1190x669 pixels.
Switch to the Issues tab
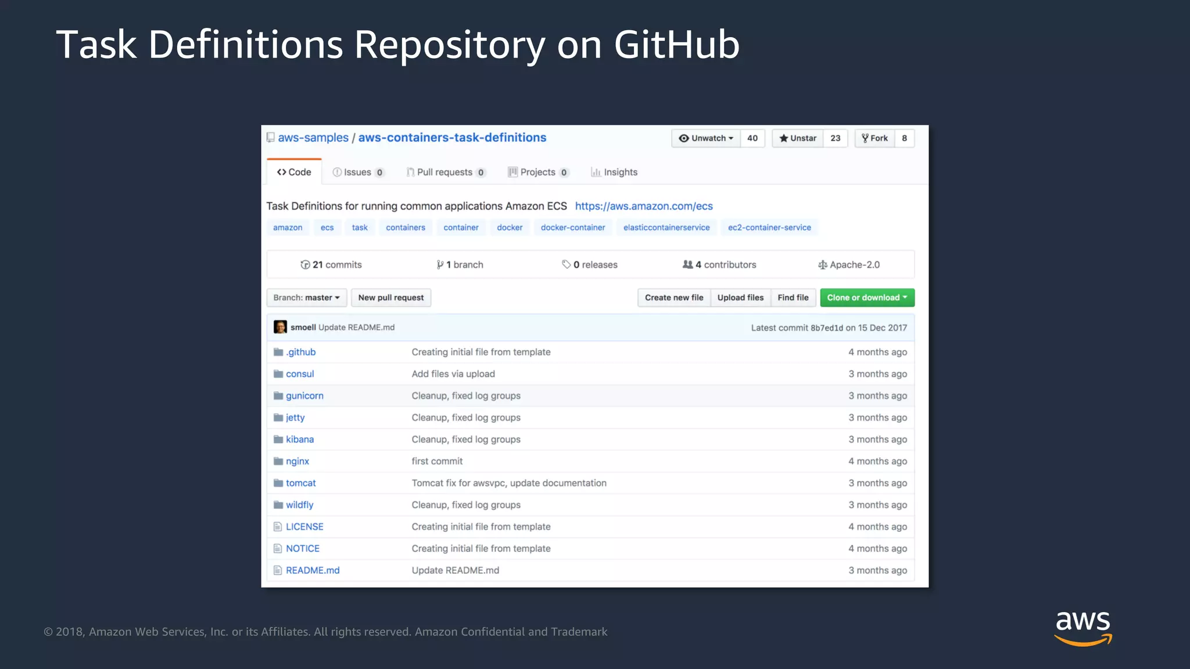358,172
